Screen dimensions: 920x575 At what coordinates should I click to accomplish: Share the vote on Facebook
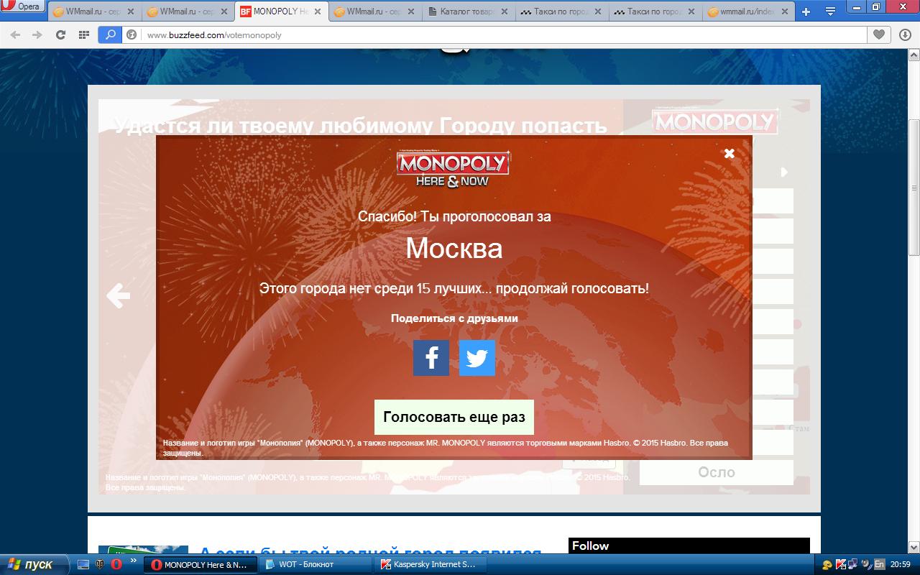431,358
